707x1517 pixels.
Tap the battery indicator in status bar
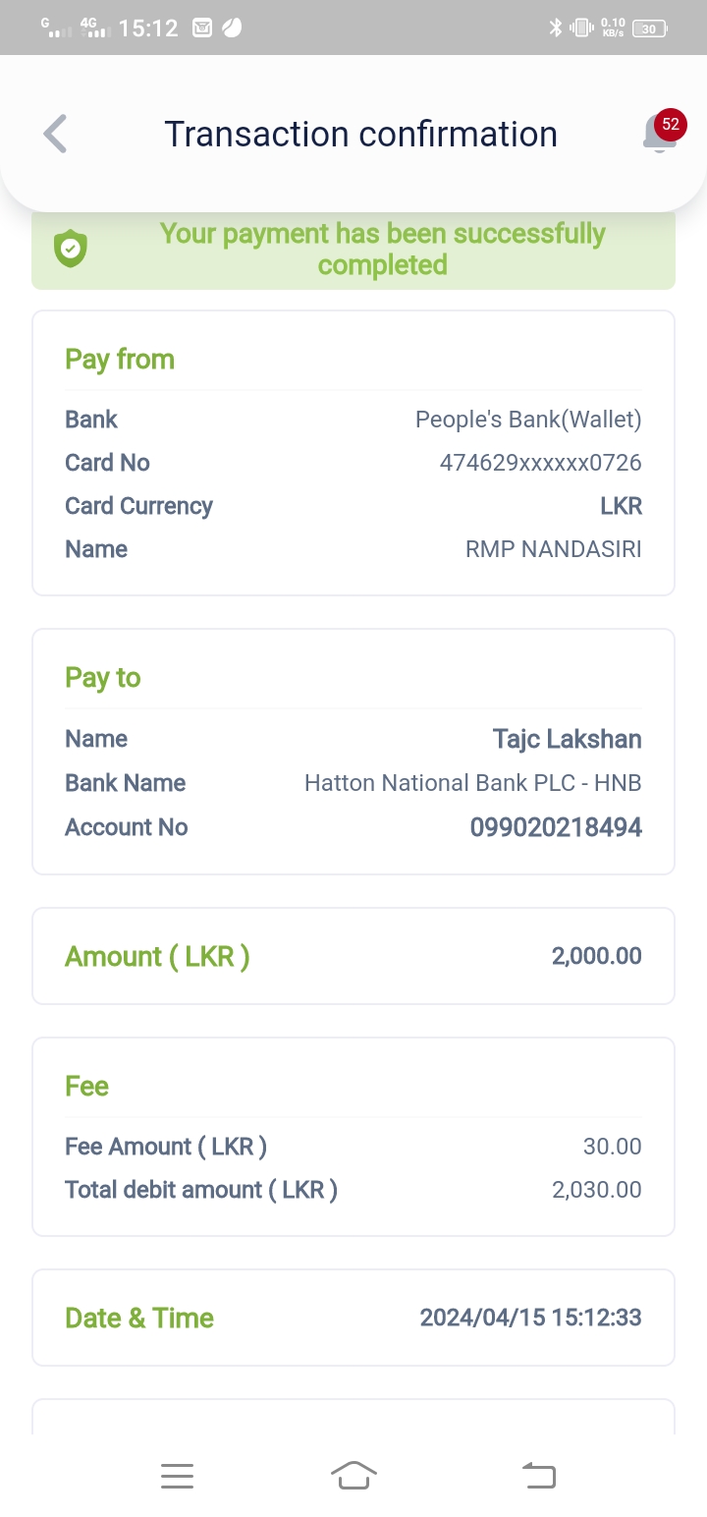point(650,28)
